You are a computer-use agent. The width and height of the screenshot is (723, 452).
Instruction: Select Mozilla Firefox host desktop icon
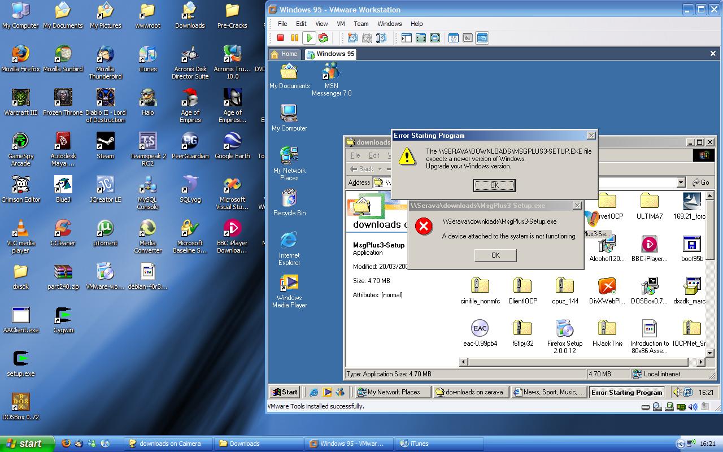coord(20,59)
